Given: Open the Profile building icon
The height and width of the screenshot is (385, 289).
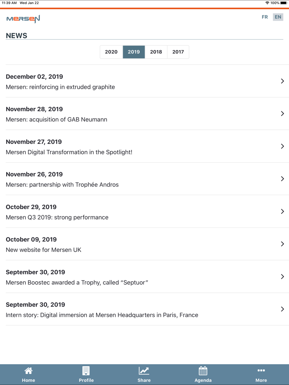Looking at the screenshot, I should [x=86, y=371].
